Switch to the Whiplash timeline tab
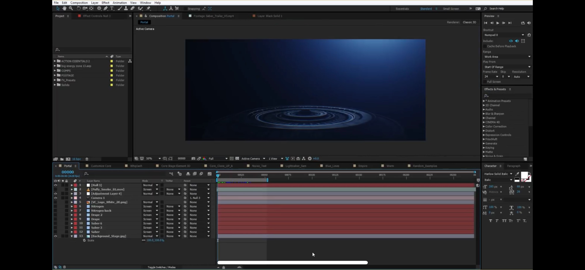 [136, 166]
